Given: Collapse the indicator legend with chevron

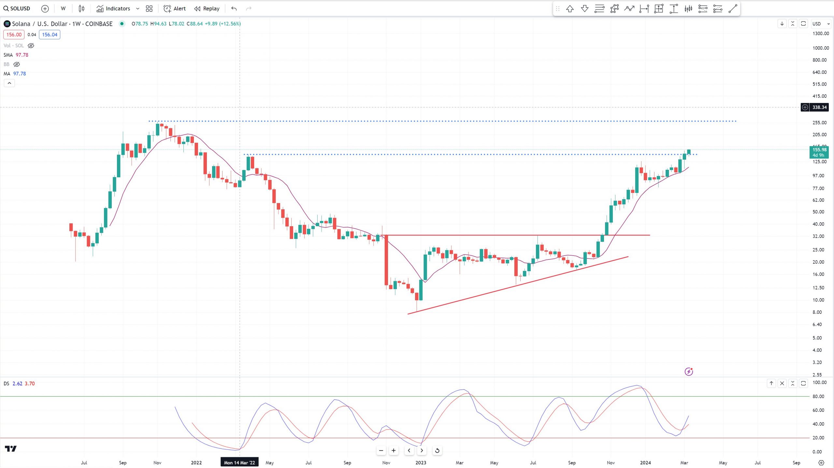Looking at the screenshot, I should tap(9, 83).
